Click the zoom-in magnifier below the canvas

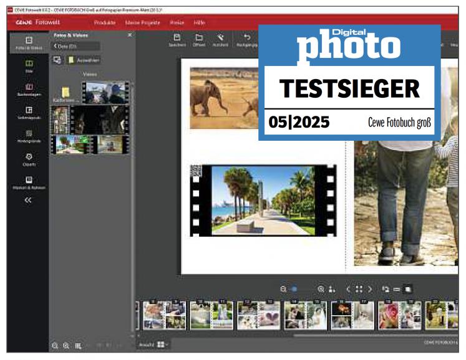pos(321,289)
